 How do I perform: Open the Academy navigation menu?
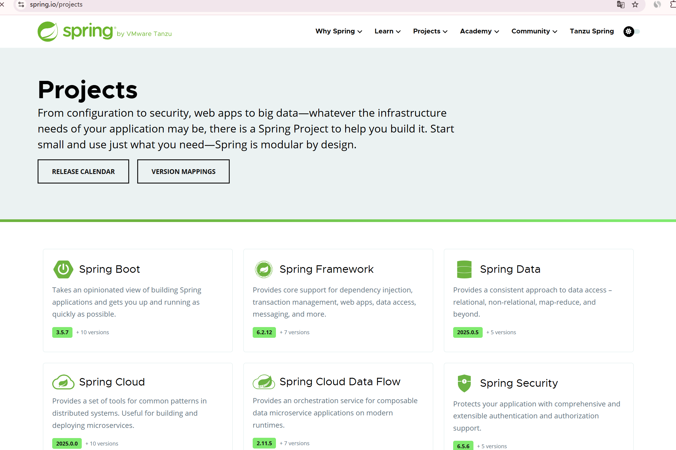479,31
